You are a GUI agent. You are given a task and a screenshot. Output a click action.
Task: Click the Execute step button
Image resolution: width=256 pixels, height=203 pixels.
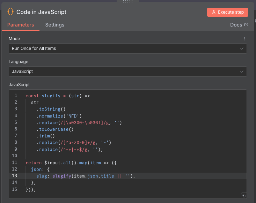click(x=228, y=12)
